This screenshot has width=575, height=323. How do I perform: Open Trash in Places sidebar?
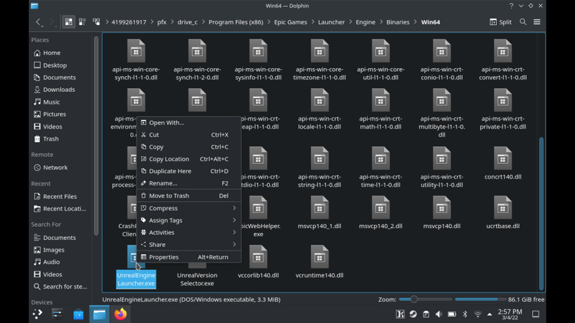click(51, 139)
